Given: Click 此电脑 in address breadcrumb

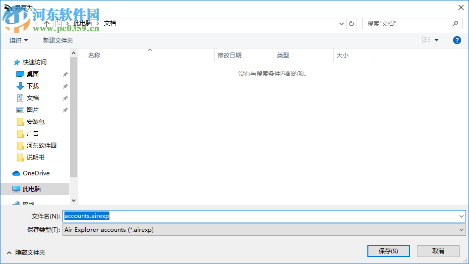Looking at the screenshot, I should point(83,23).
